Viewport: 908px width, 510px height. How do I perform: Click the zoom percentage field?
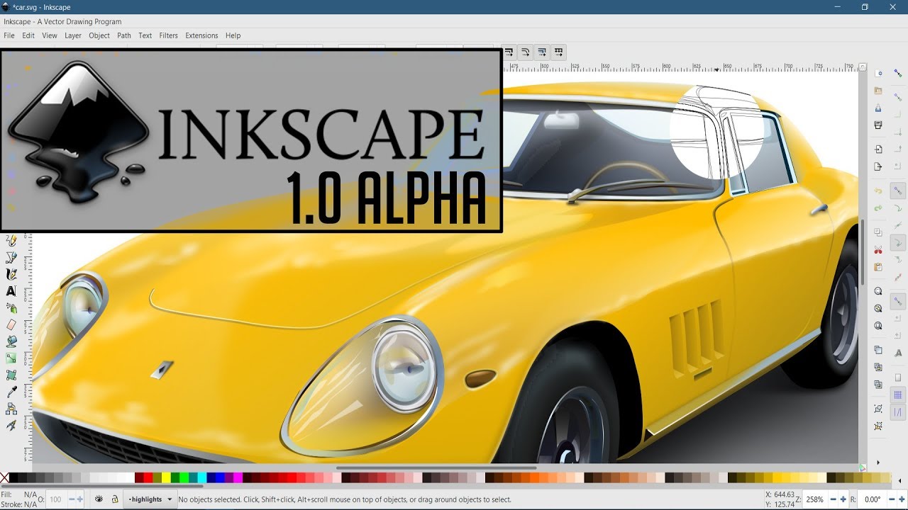pyautogui.click(x=814, y=499)
